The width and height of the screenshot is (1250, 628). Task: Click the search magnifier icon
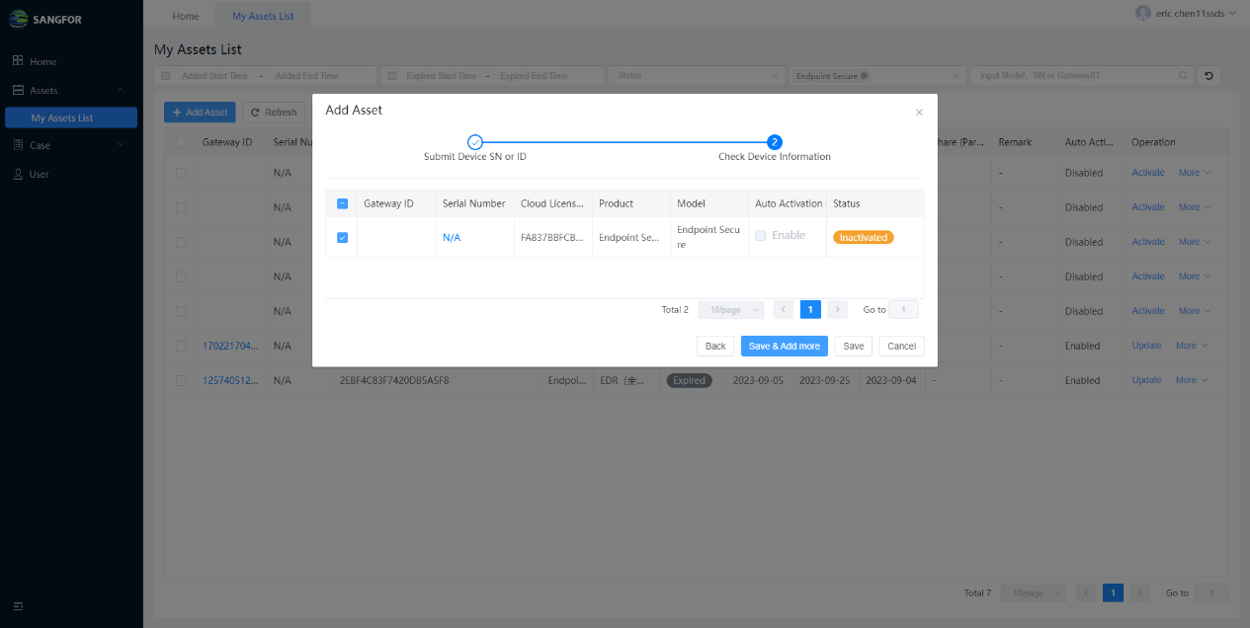(1183, 76)
